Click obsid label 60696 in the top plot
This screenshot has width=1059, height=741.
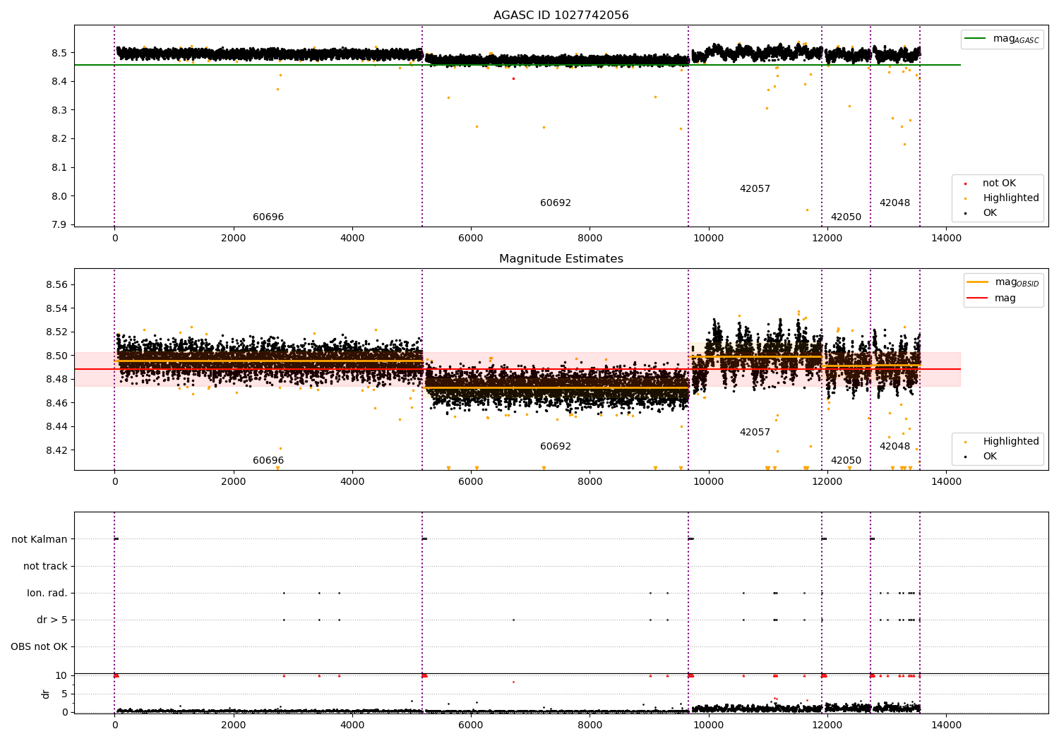pos(268,217)
